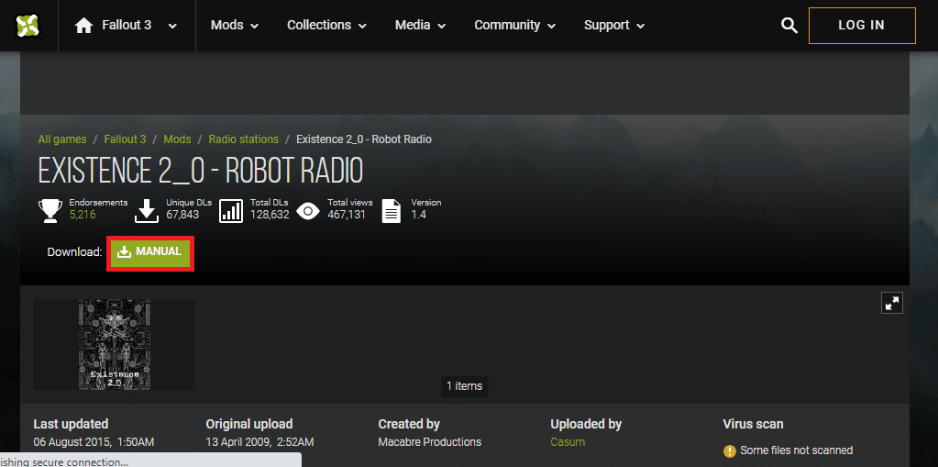Click the home icon beside Fallout 3

click(x=83, y=25)
